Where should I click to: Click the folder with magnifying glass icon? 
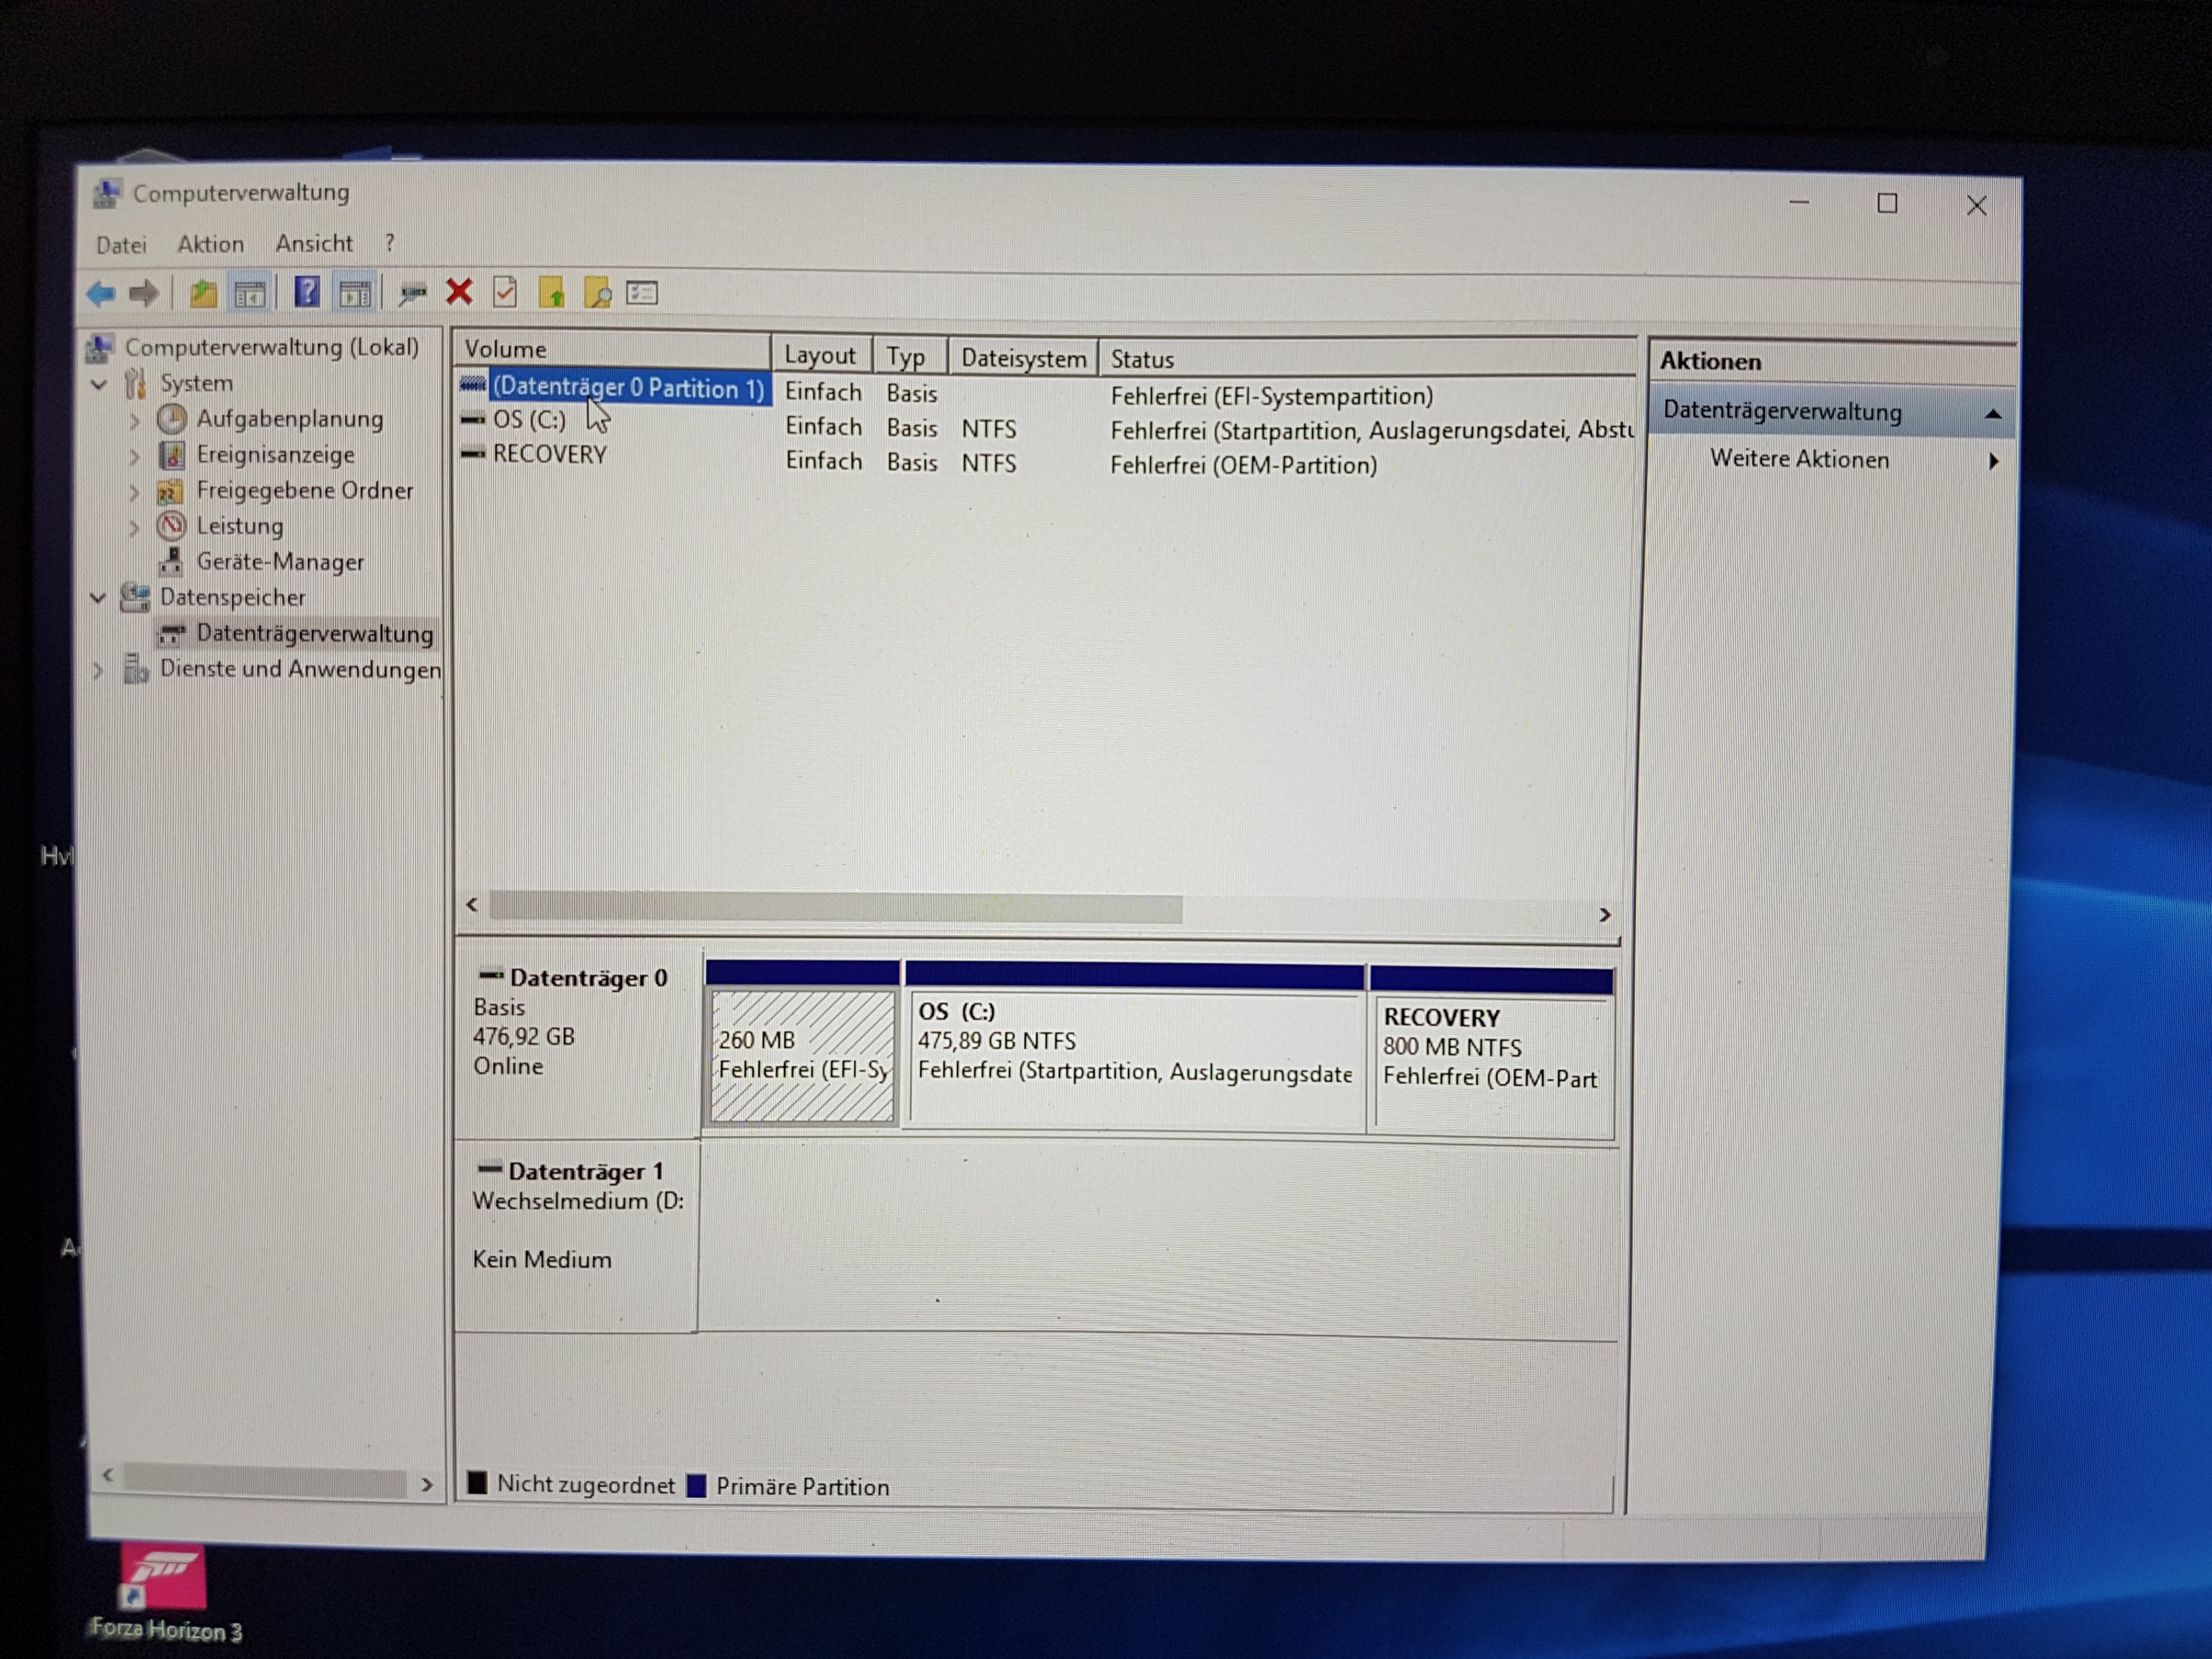[x=597, y=293]
